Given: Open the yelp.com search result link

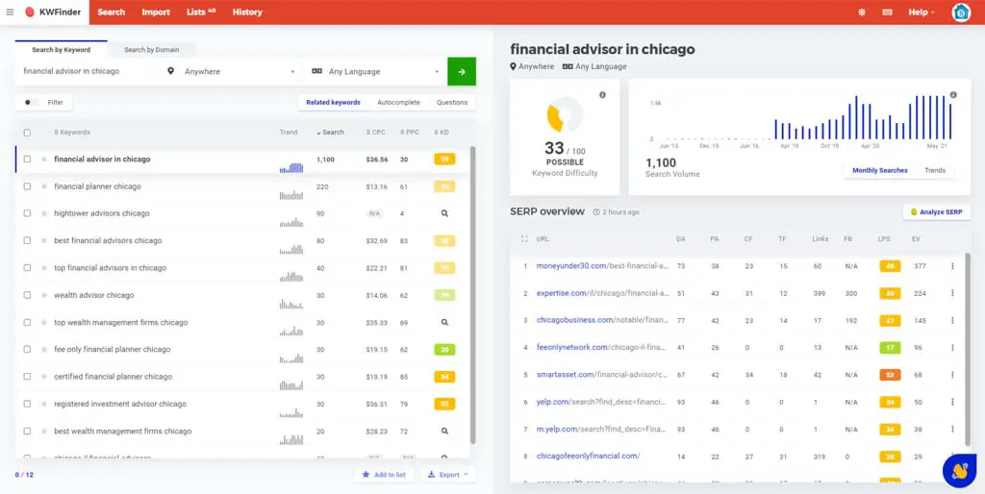Looking at the screenshot, I should pyautogui.click(x=602, y=402).
